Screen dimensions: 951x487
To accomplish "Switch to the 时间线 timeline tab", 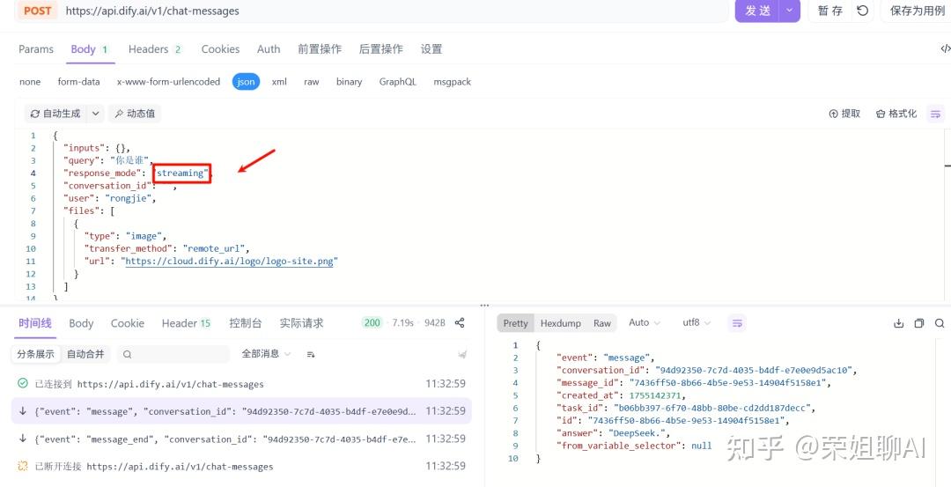I will [34, 323].
